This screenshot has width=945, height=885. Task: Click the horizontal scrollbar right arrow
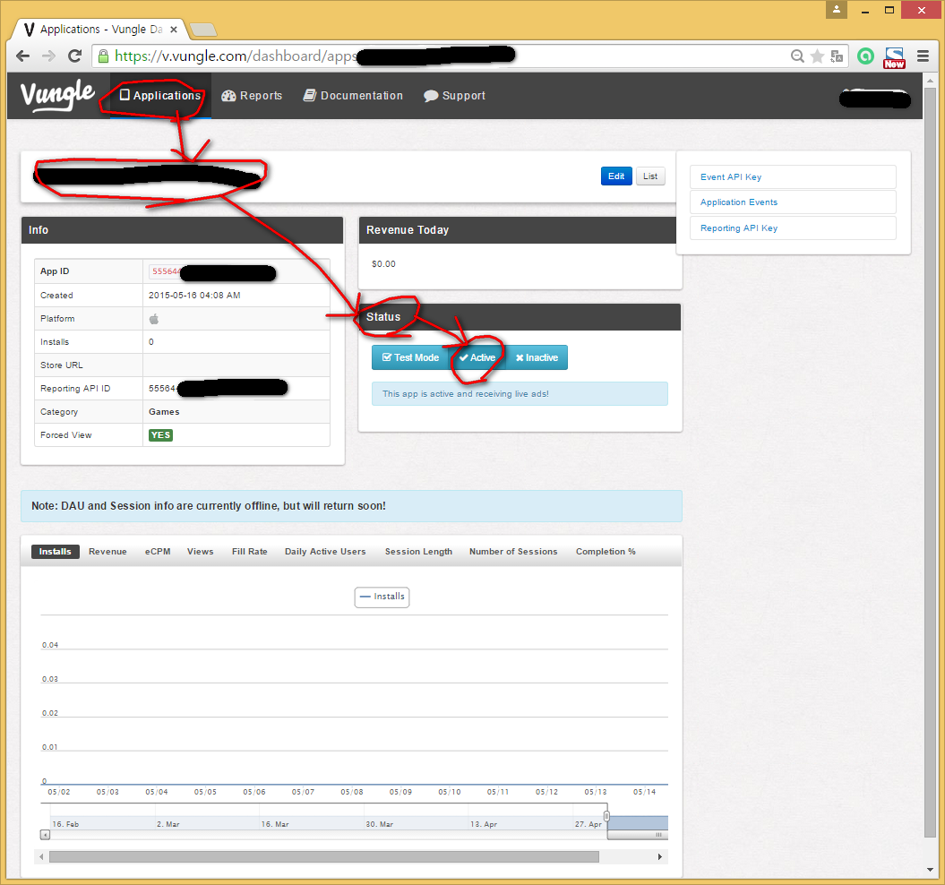pyautogui.click(x=660, y=856)
